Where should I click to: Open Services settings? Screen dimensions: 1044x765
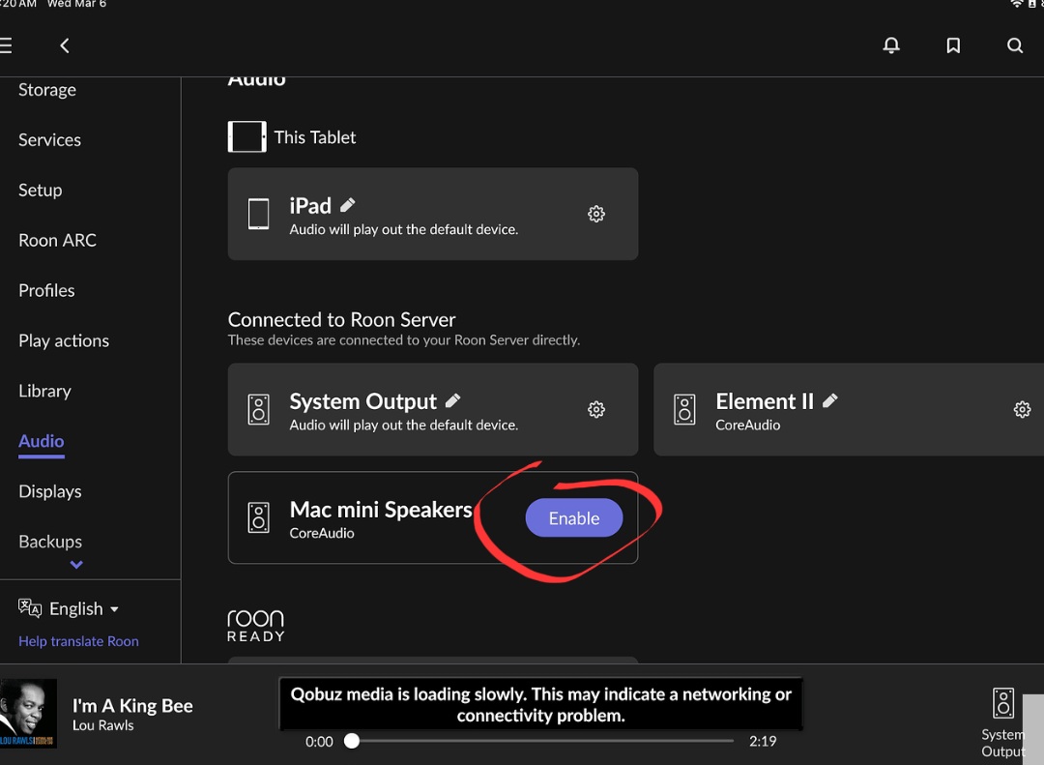point(50,139)
